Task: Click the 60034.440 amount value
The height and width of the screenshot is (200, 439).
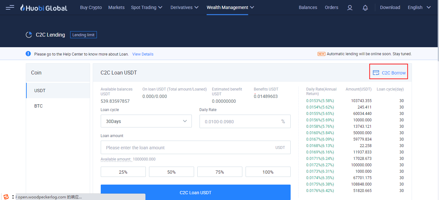Action: [362, 114]
